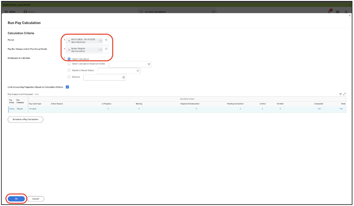The height and width of the screenshot is (206, 354).
Task: Click the Workers input field
Action: pos(105,77)
